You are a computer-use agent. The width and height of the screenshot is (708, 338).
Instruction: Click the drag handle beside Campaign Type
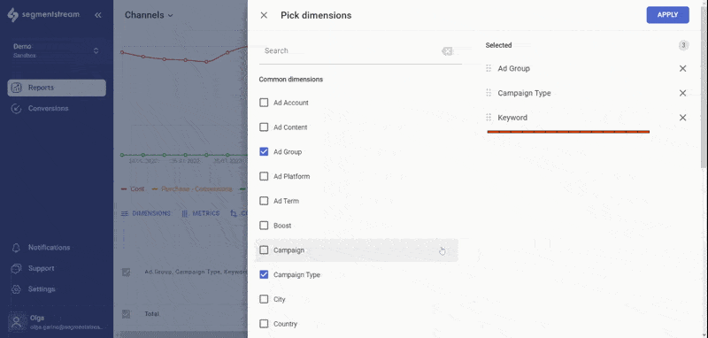(489, 93)
